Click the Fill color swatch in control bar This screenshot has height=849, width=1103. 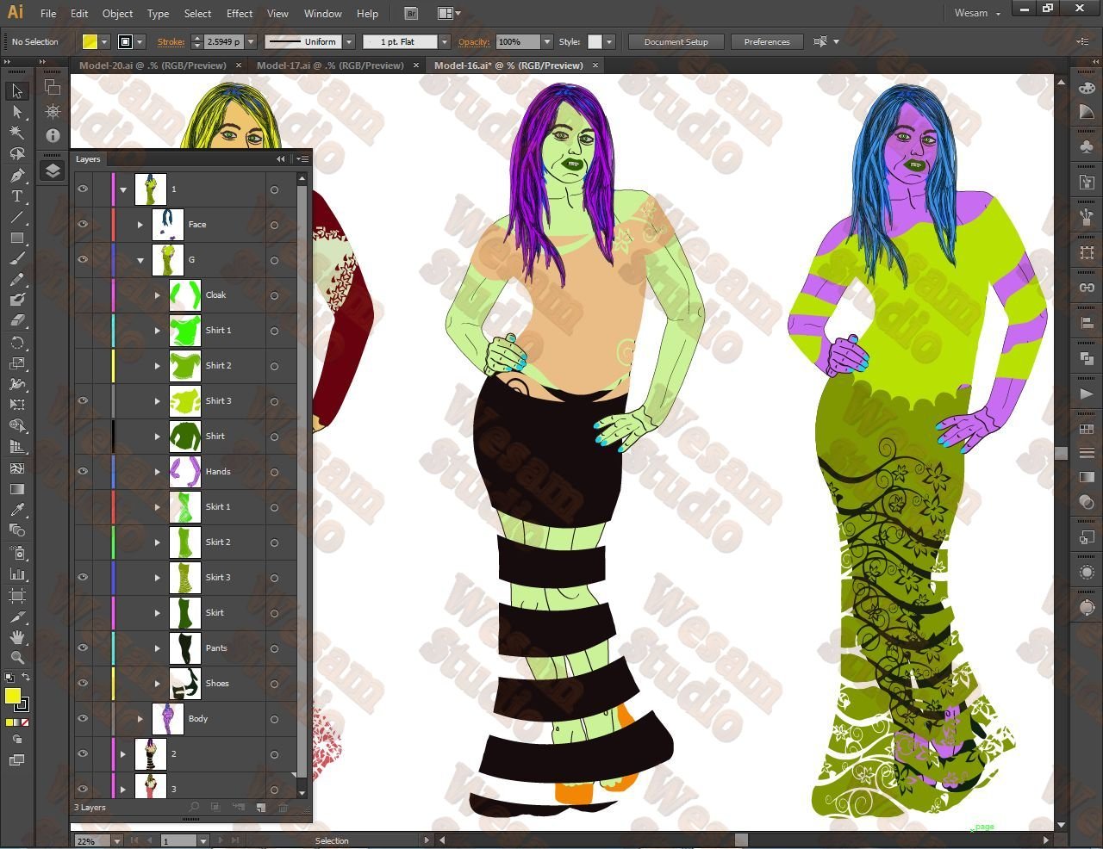(90, 41)
